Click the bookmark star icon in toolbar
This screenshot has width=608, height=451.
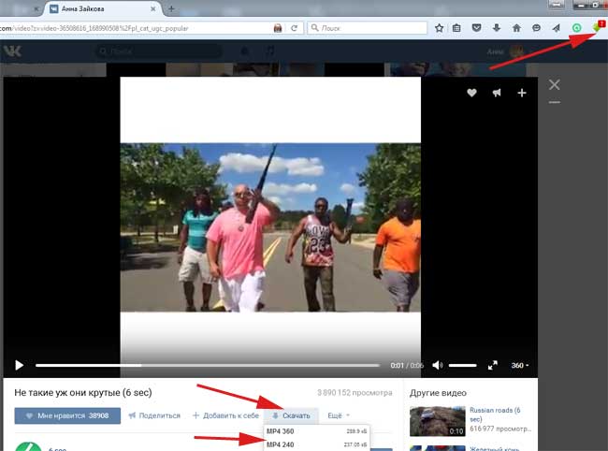[438, 29]
